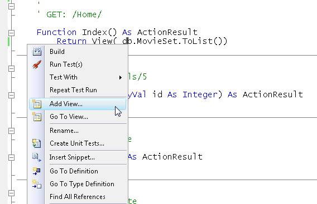Choose Rename... in context menu

coord(78,131)
